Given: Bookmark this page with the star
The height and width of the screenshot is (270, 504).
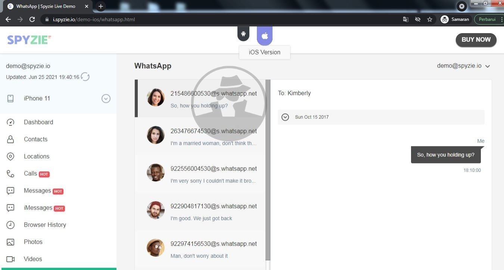Looking at the screenshot, I should 430,19.
